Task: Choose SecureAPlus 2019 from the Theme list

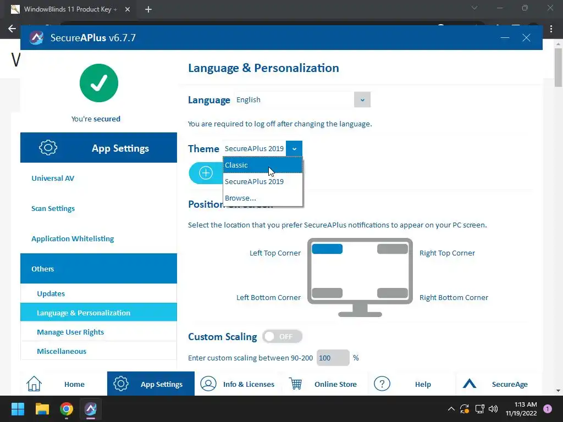Action: click(x=263, y=181)
